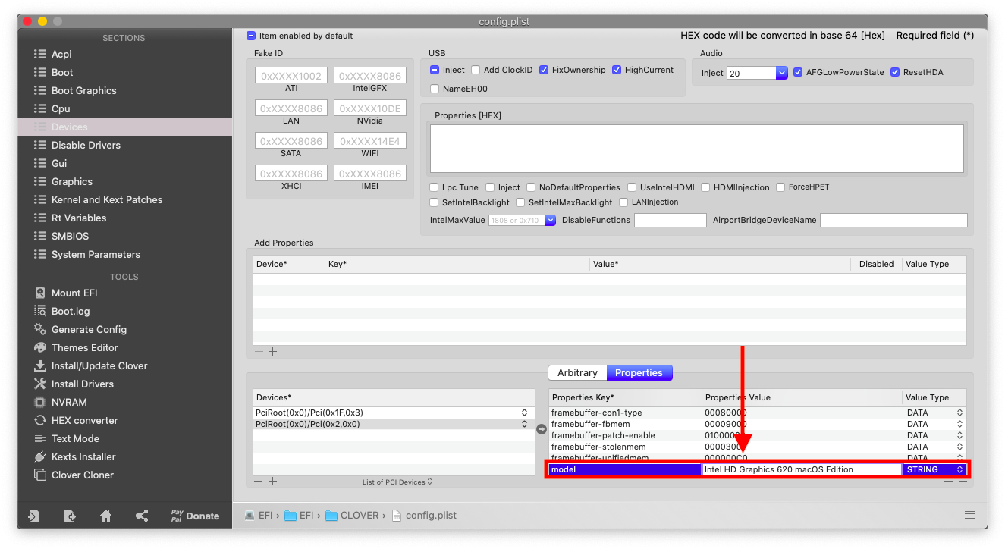Enable UseIntelHDMI checkbox
This screenshot has width=1005, height=549.
click(x=632, y=187)
